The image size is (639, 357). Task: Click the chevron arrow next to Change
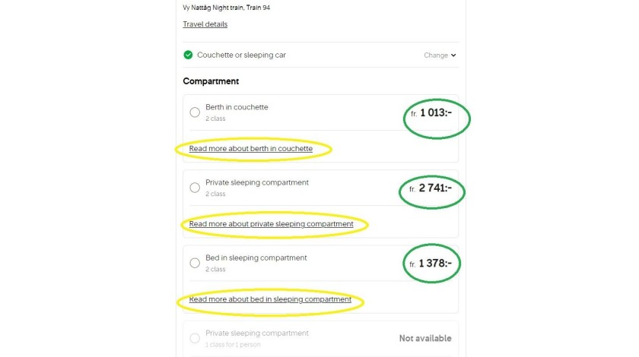tap(453, 55)
